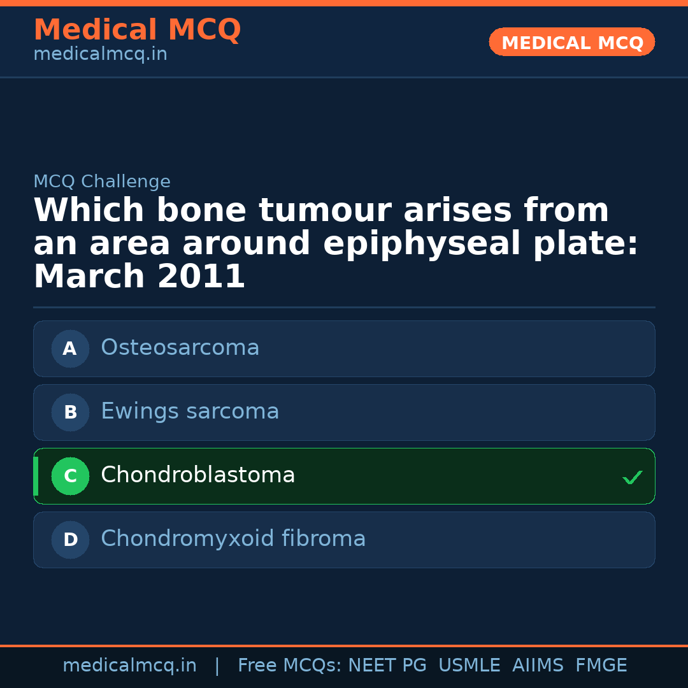Image resolution: width=688 pixels, height=688 pixels.
Task: Click the orange MEDICAL MCQ badge
Action: coord(571,42)
